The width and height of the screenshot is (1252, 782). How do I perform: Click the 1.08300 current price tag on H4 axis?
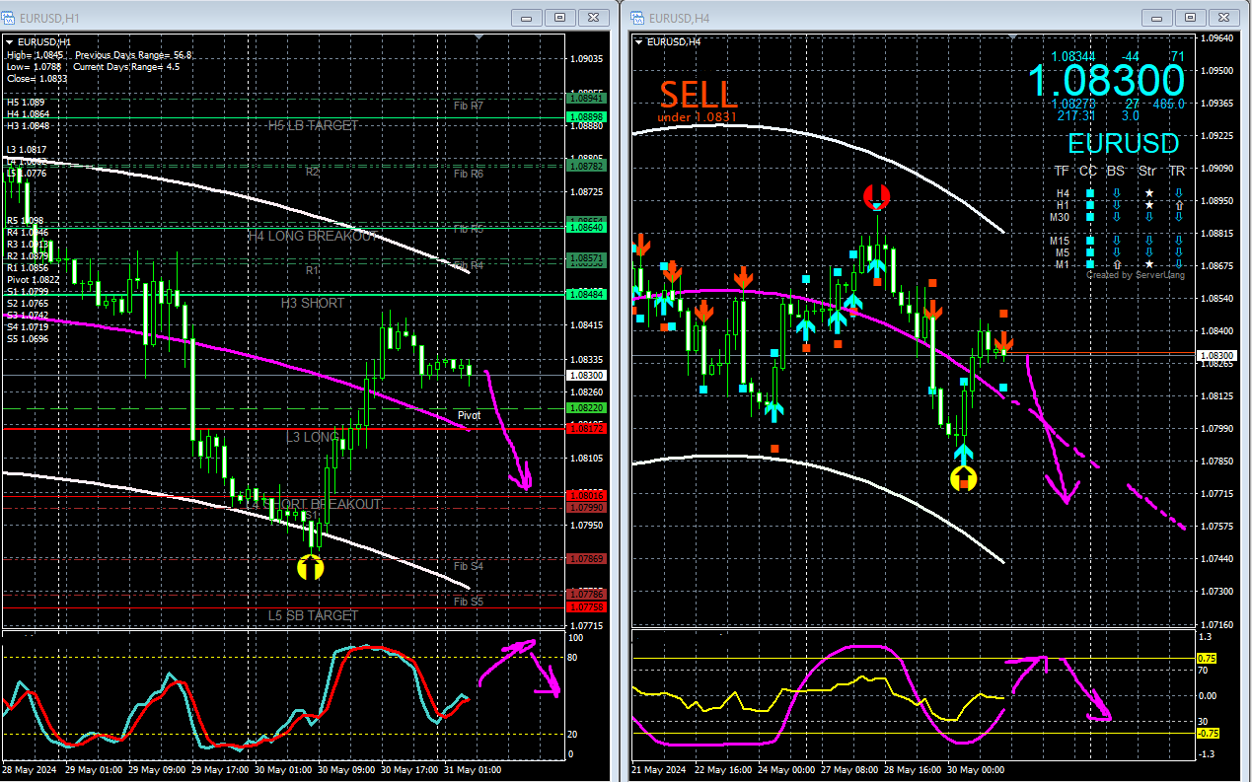[x=1215, y=355]
